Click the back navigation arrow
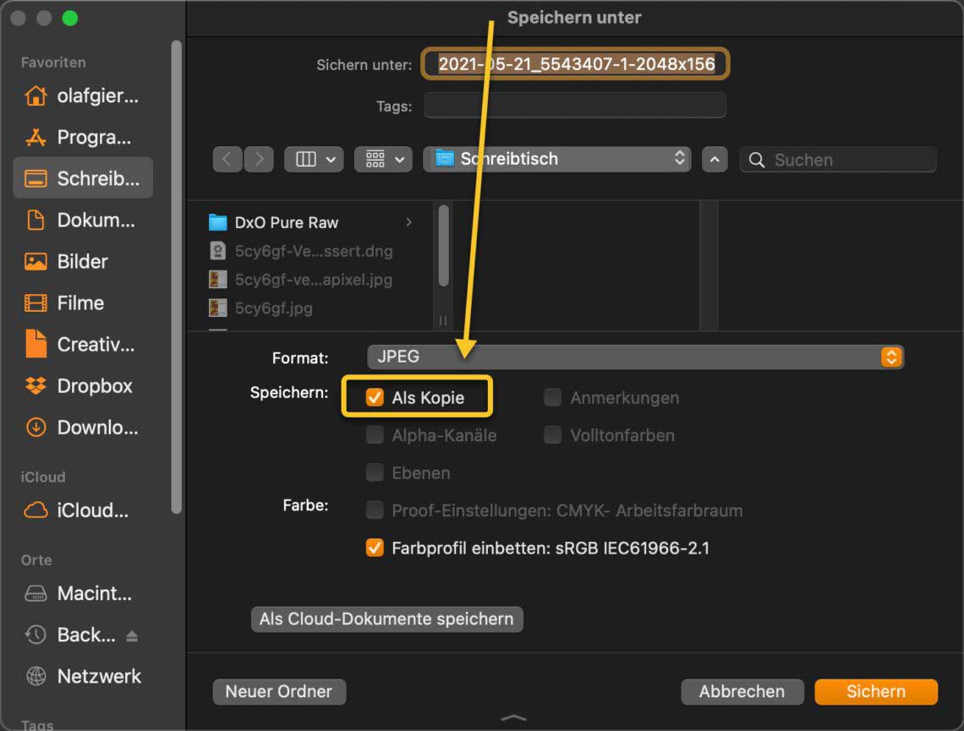 [227, 159]
